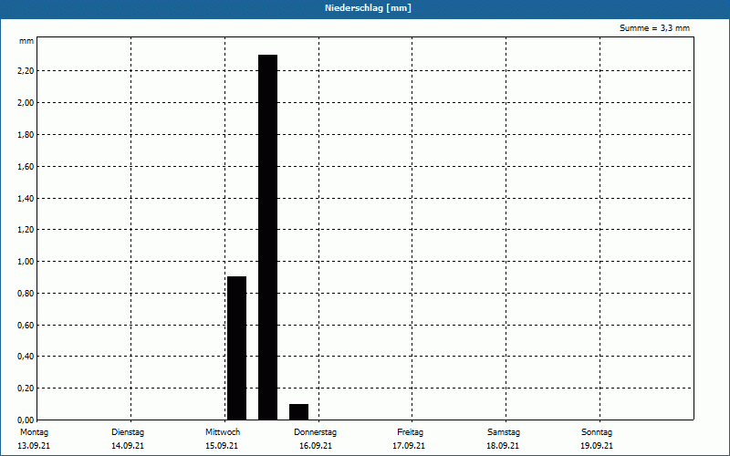Click the date '16.09.21'
The height and width of the screenshot is (456, 730).
316,446
